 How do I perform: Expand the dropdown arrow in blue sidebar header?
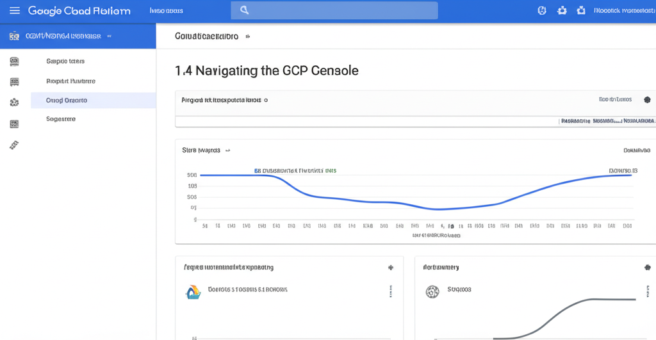[x=109, y=36]
